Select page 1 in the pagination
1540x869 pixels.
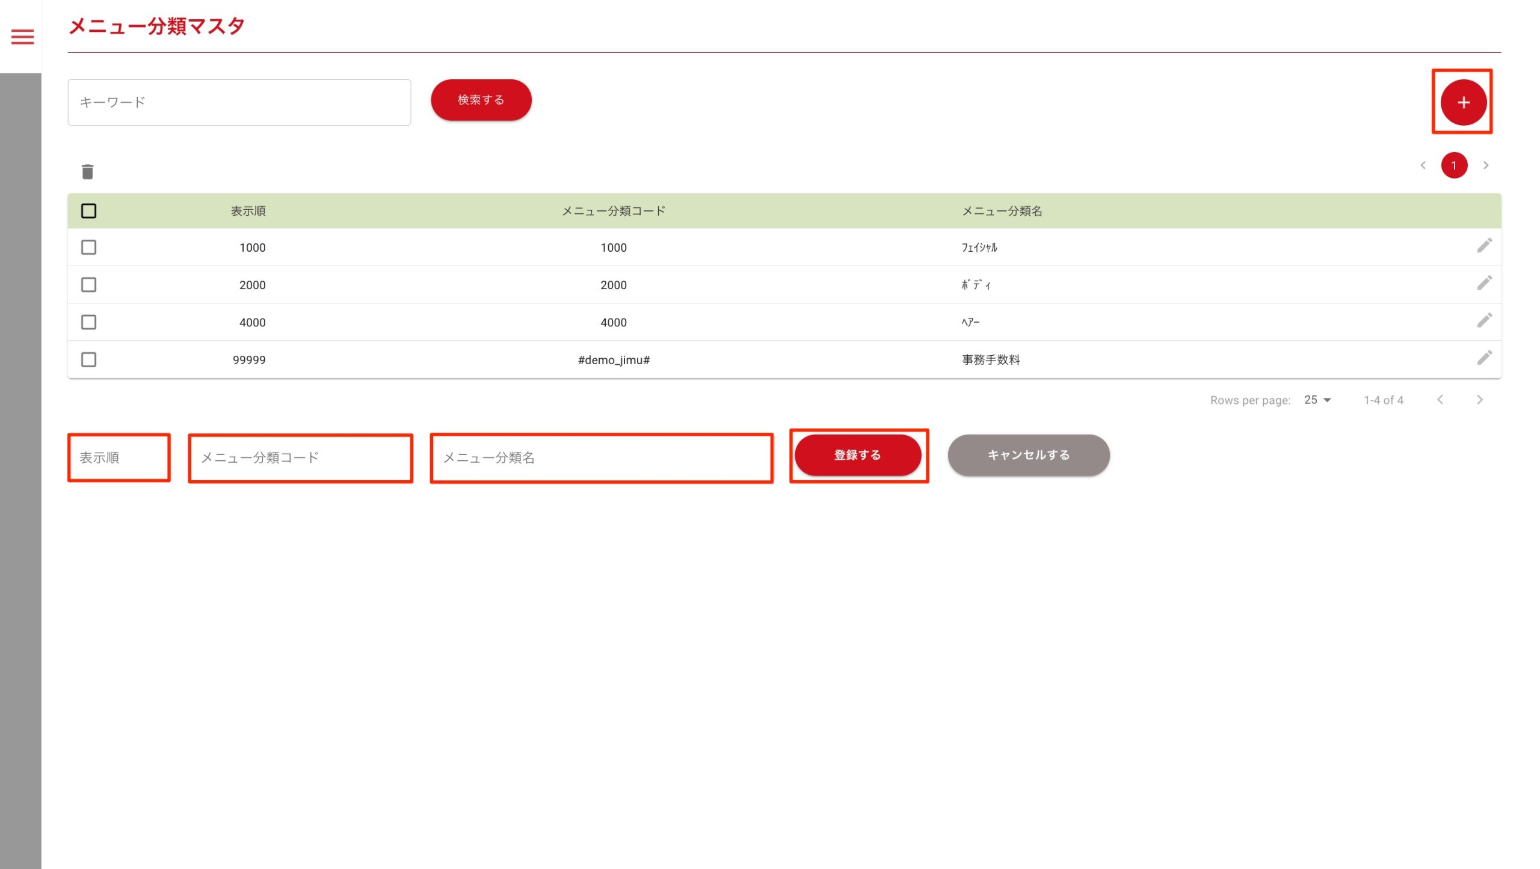[1454, 165]
